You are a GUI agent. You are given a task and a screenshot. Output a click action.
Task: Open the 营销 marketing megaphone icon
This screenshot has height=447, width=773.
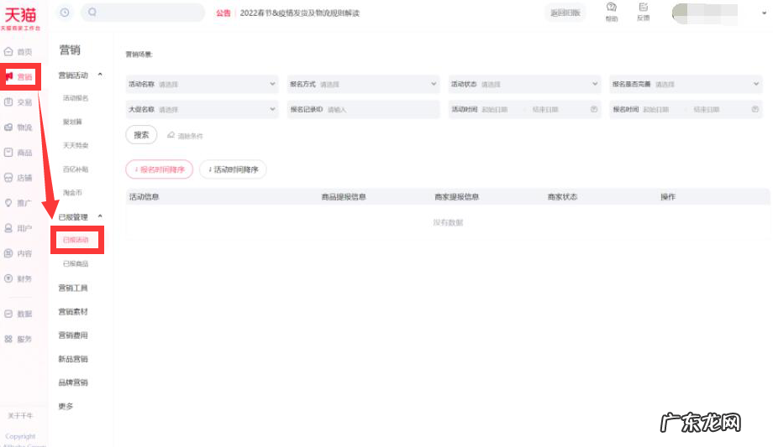click(9, 77)
